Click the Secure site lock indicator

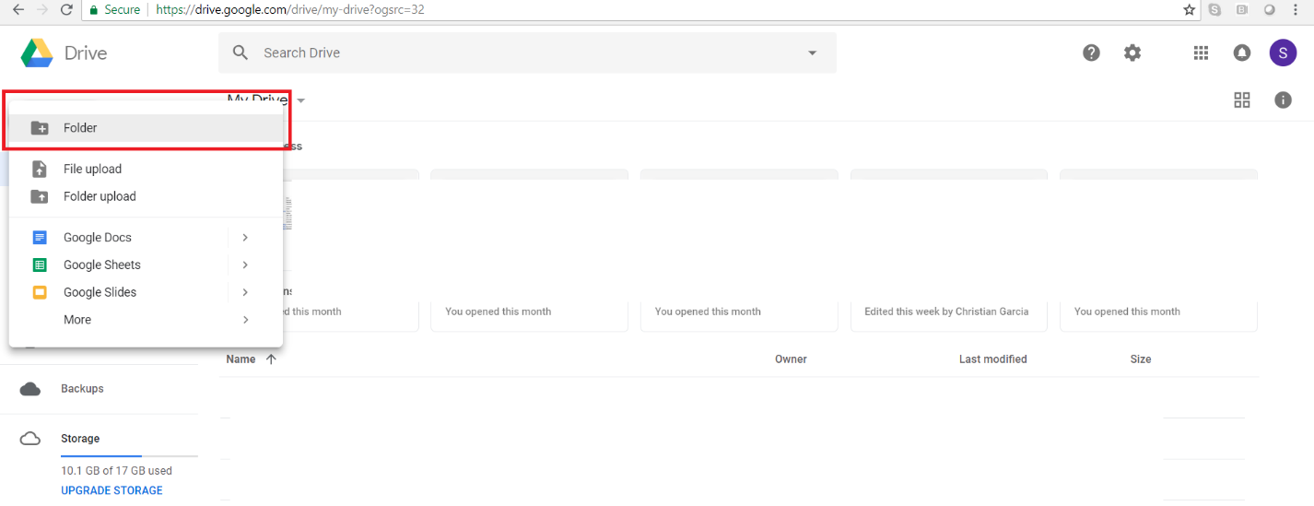click(x=113, y=10)
